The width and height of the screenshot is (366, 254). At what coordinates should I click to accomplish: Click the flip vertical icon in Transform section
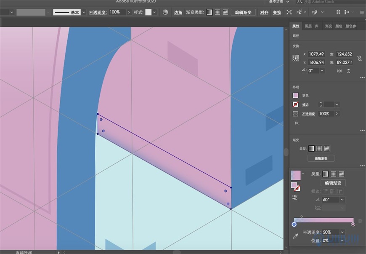pyautogui.click(x=348, y=70)
